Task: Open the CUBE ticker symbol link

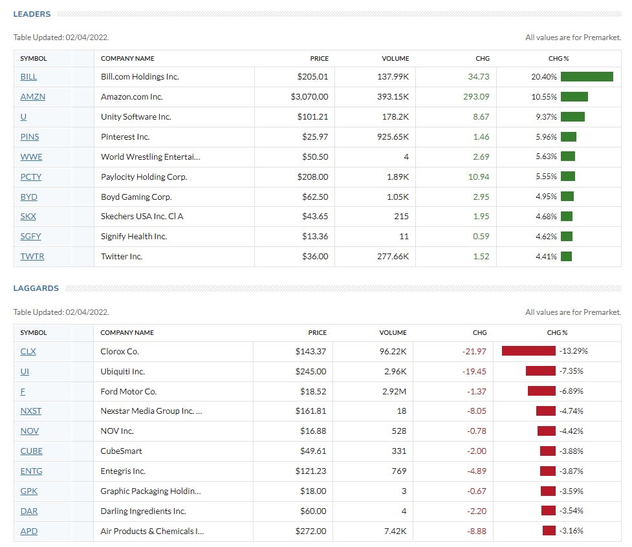Action: [x=32, y=451]
